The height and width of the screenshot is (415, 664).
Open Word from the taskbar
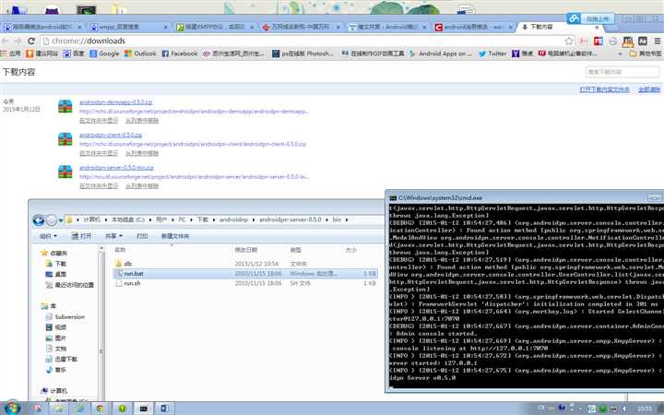point(164,409)
